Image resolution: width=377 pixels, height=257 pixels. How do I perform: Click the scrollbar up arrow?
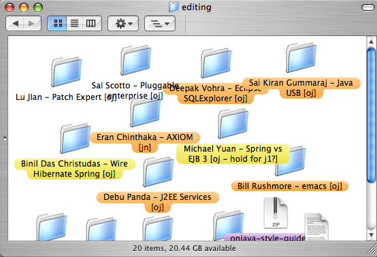(x=372, y=41)
